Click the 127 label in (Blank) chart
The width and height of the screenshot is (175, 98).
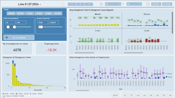click(x=112, y=18)
